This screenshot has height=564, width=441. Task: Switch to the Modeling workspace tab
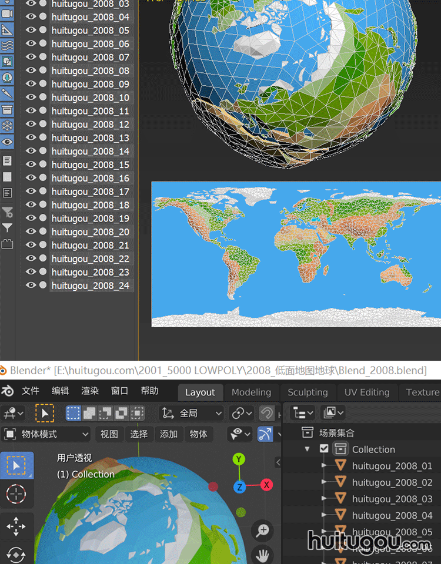tap(250, 392)
